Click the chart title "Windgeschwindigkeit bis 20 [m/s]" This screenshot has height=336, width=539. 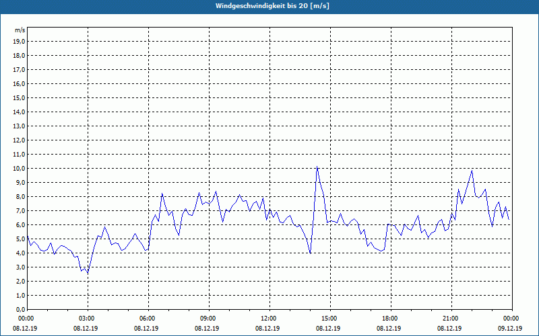coord(272,6)
